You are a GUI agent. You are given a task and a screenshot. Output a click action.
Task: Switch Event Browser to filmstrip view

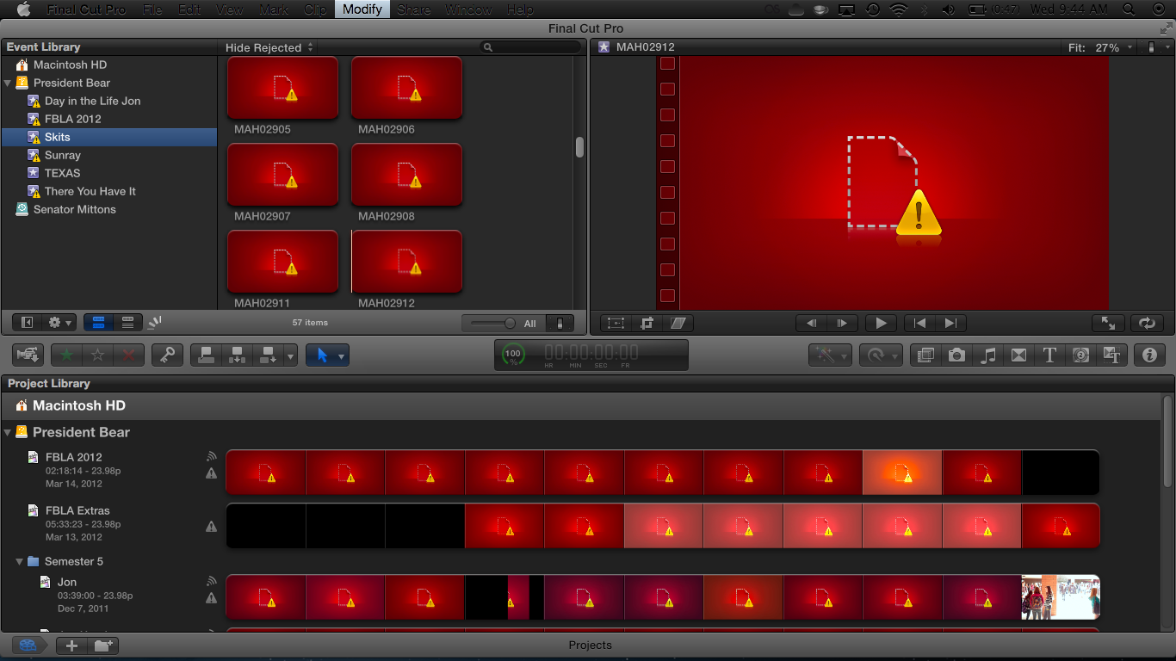[x=98, y=323]
